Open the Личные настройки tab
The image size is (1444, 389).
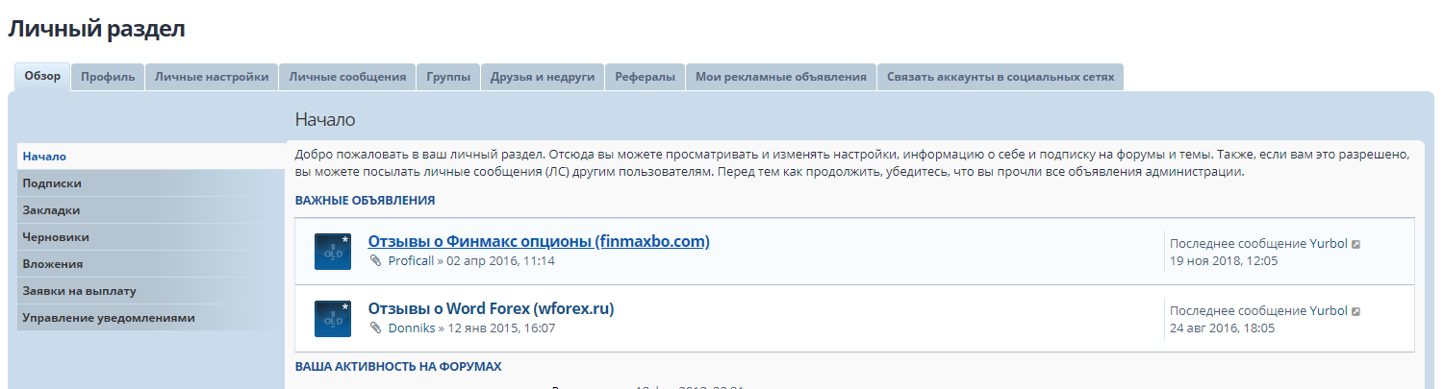212,77
